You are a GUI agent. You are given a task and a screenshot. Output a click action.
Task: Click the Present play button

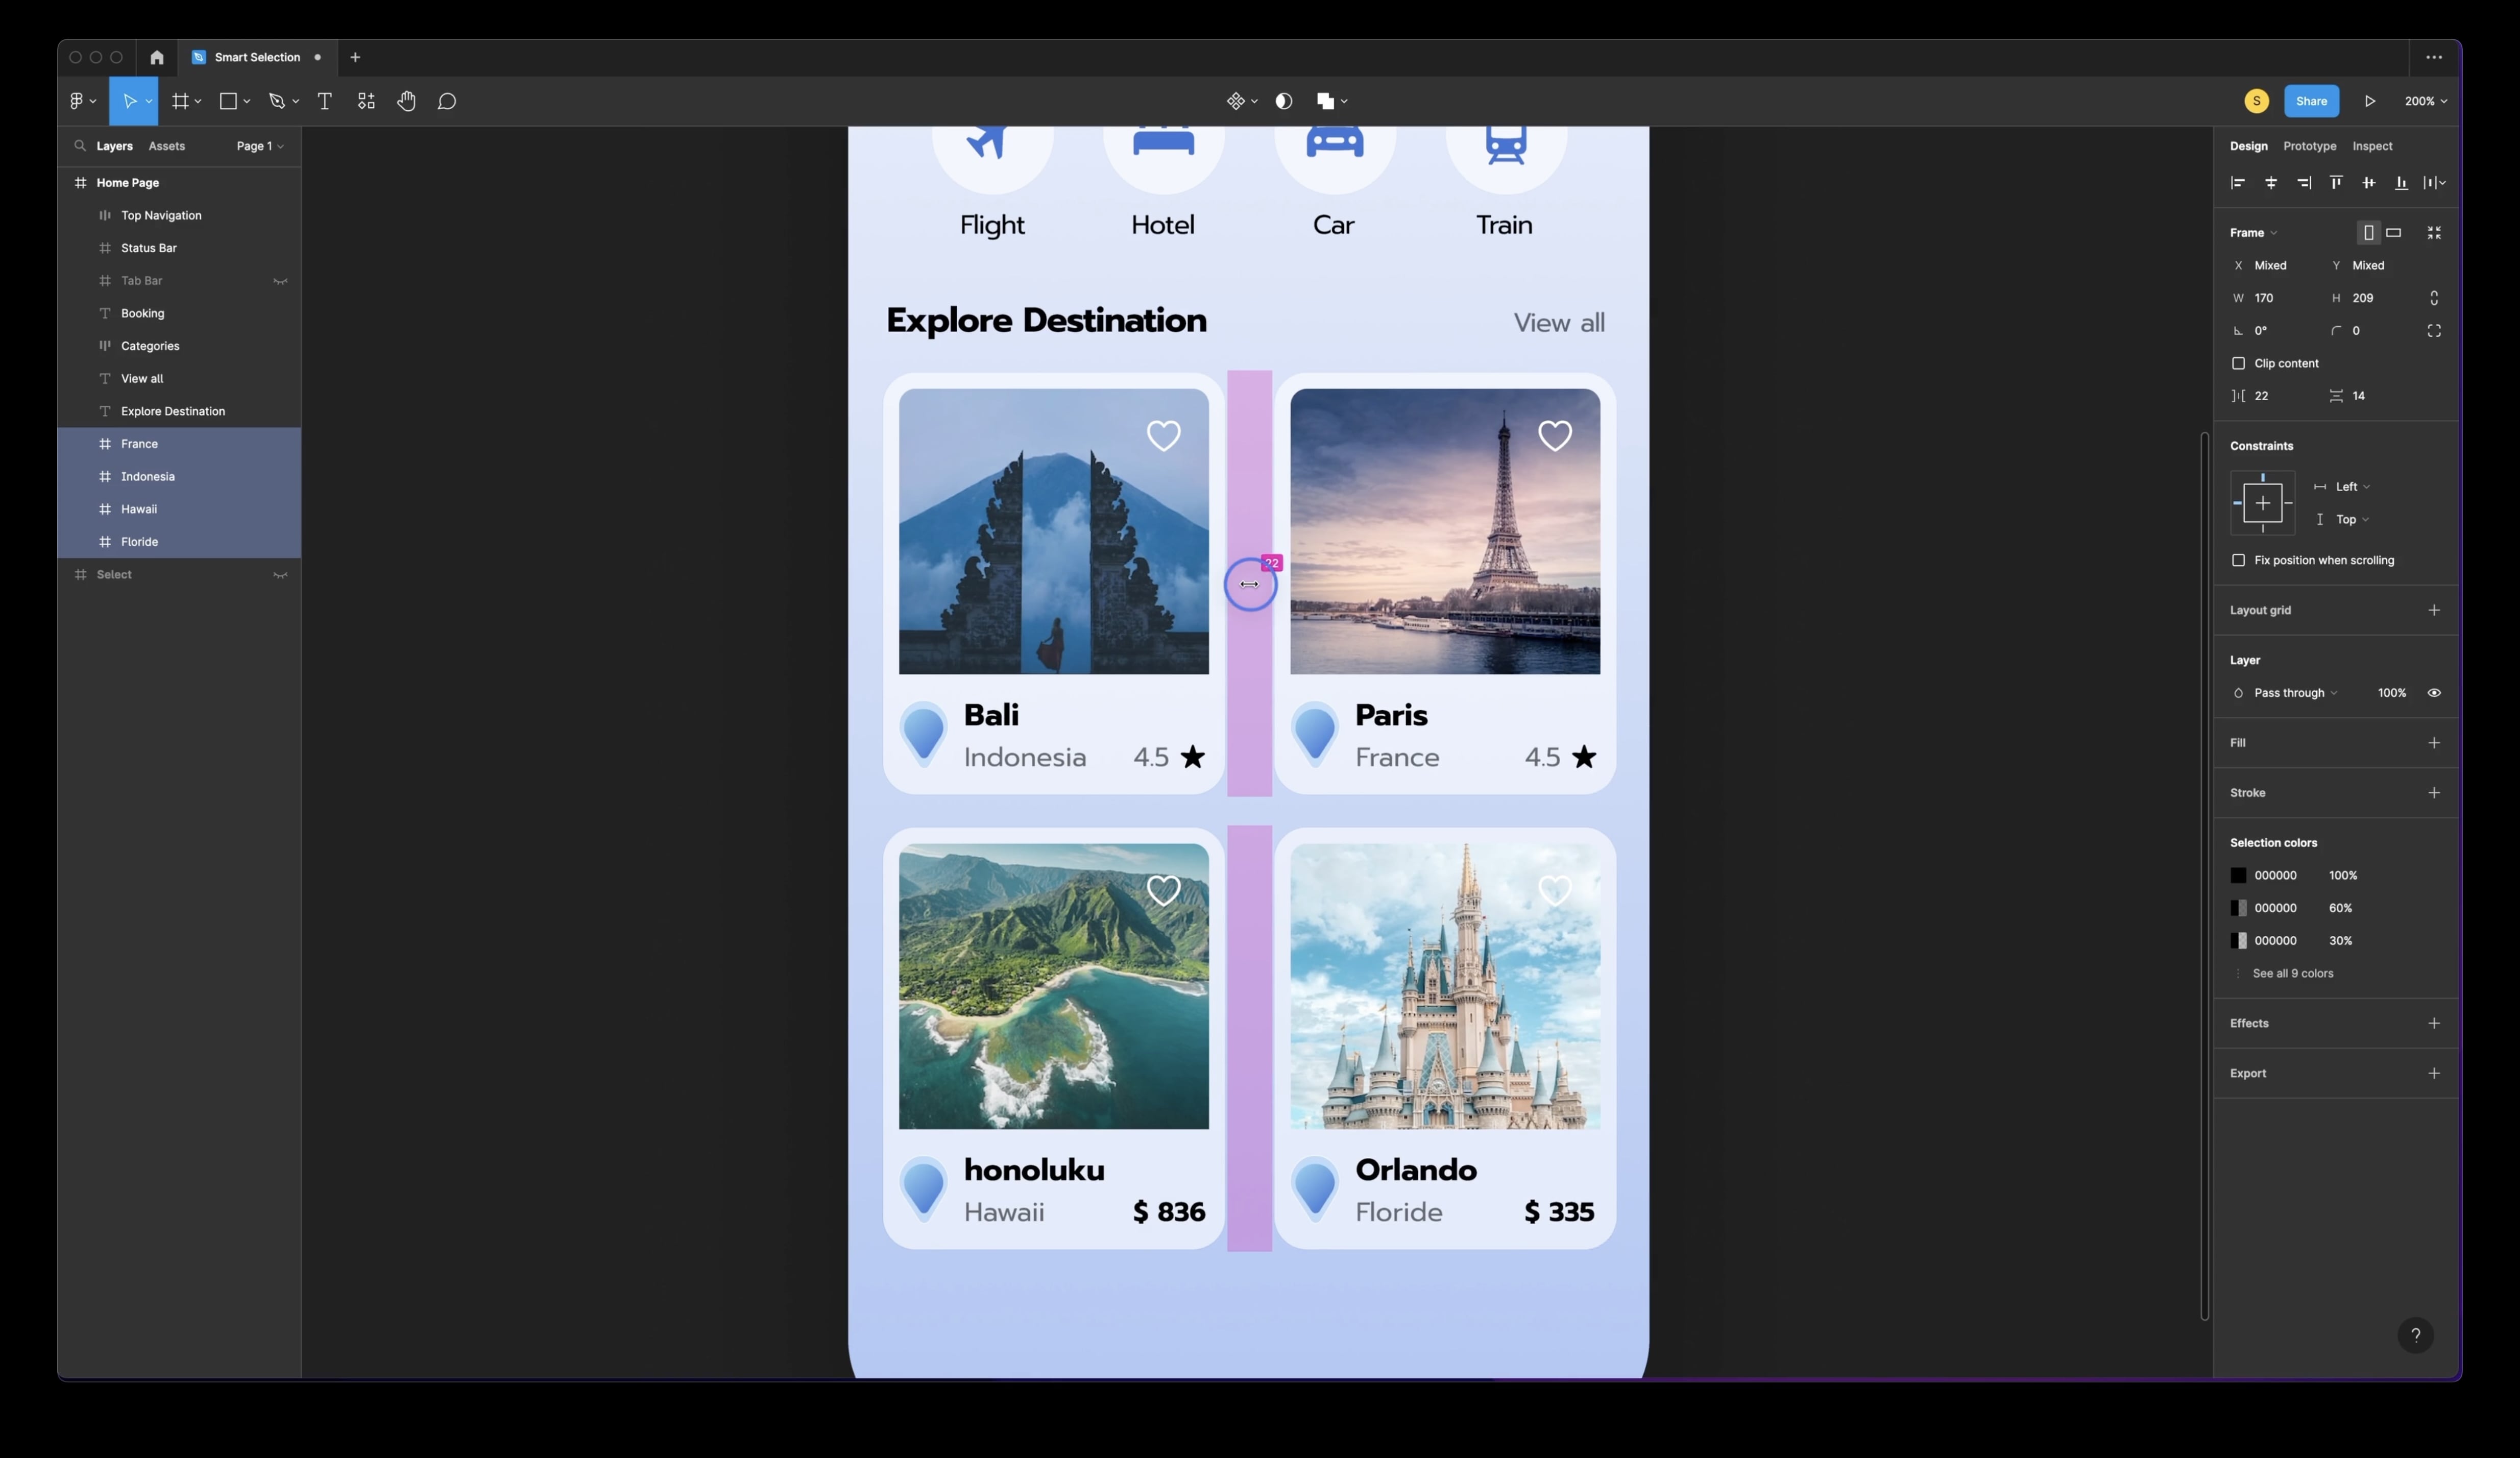click(x=2369, y=101)
